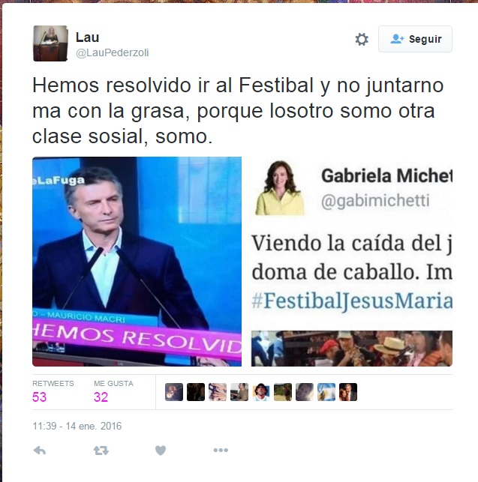Click the tweet timestamp 11:39 - 14 ene. 2016
Viewport: 478px width, 482px height.
coord(77,426)
